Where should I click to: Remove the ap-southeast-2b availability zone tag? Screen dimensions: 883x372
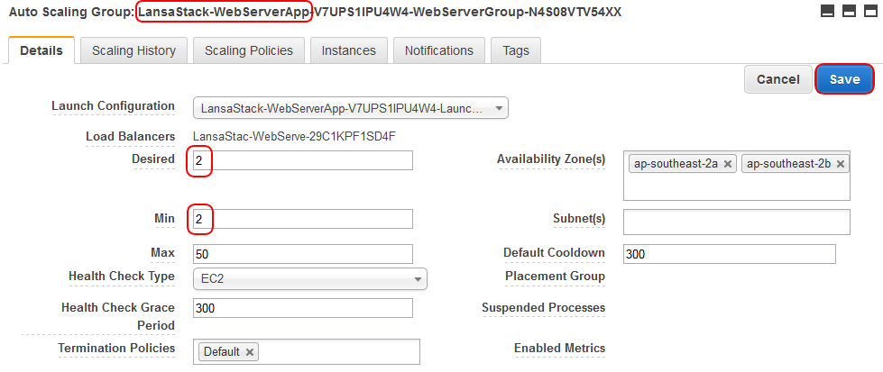click(x=841, y=164)
